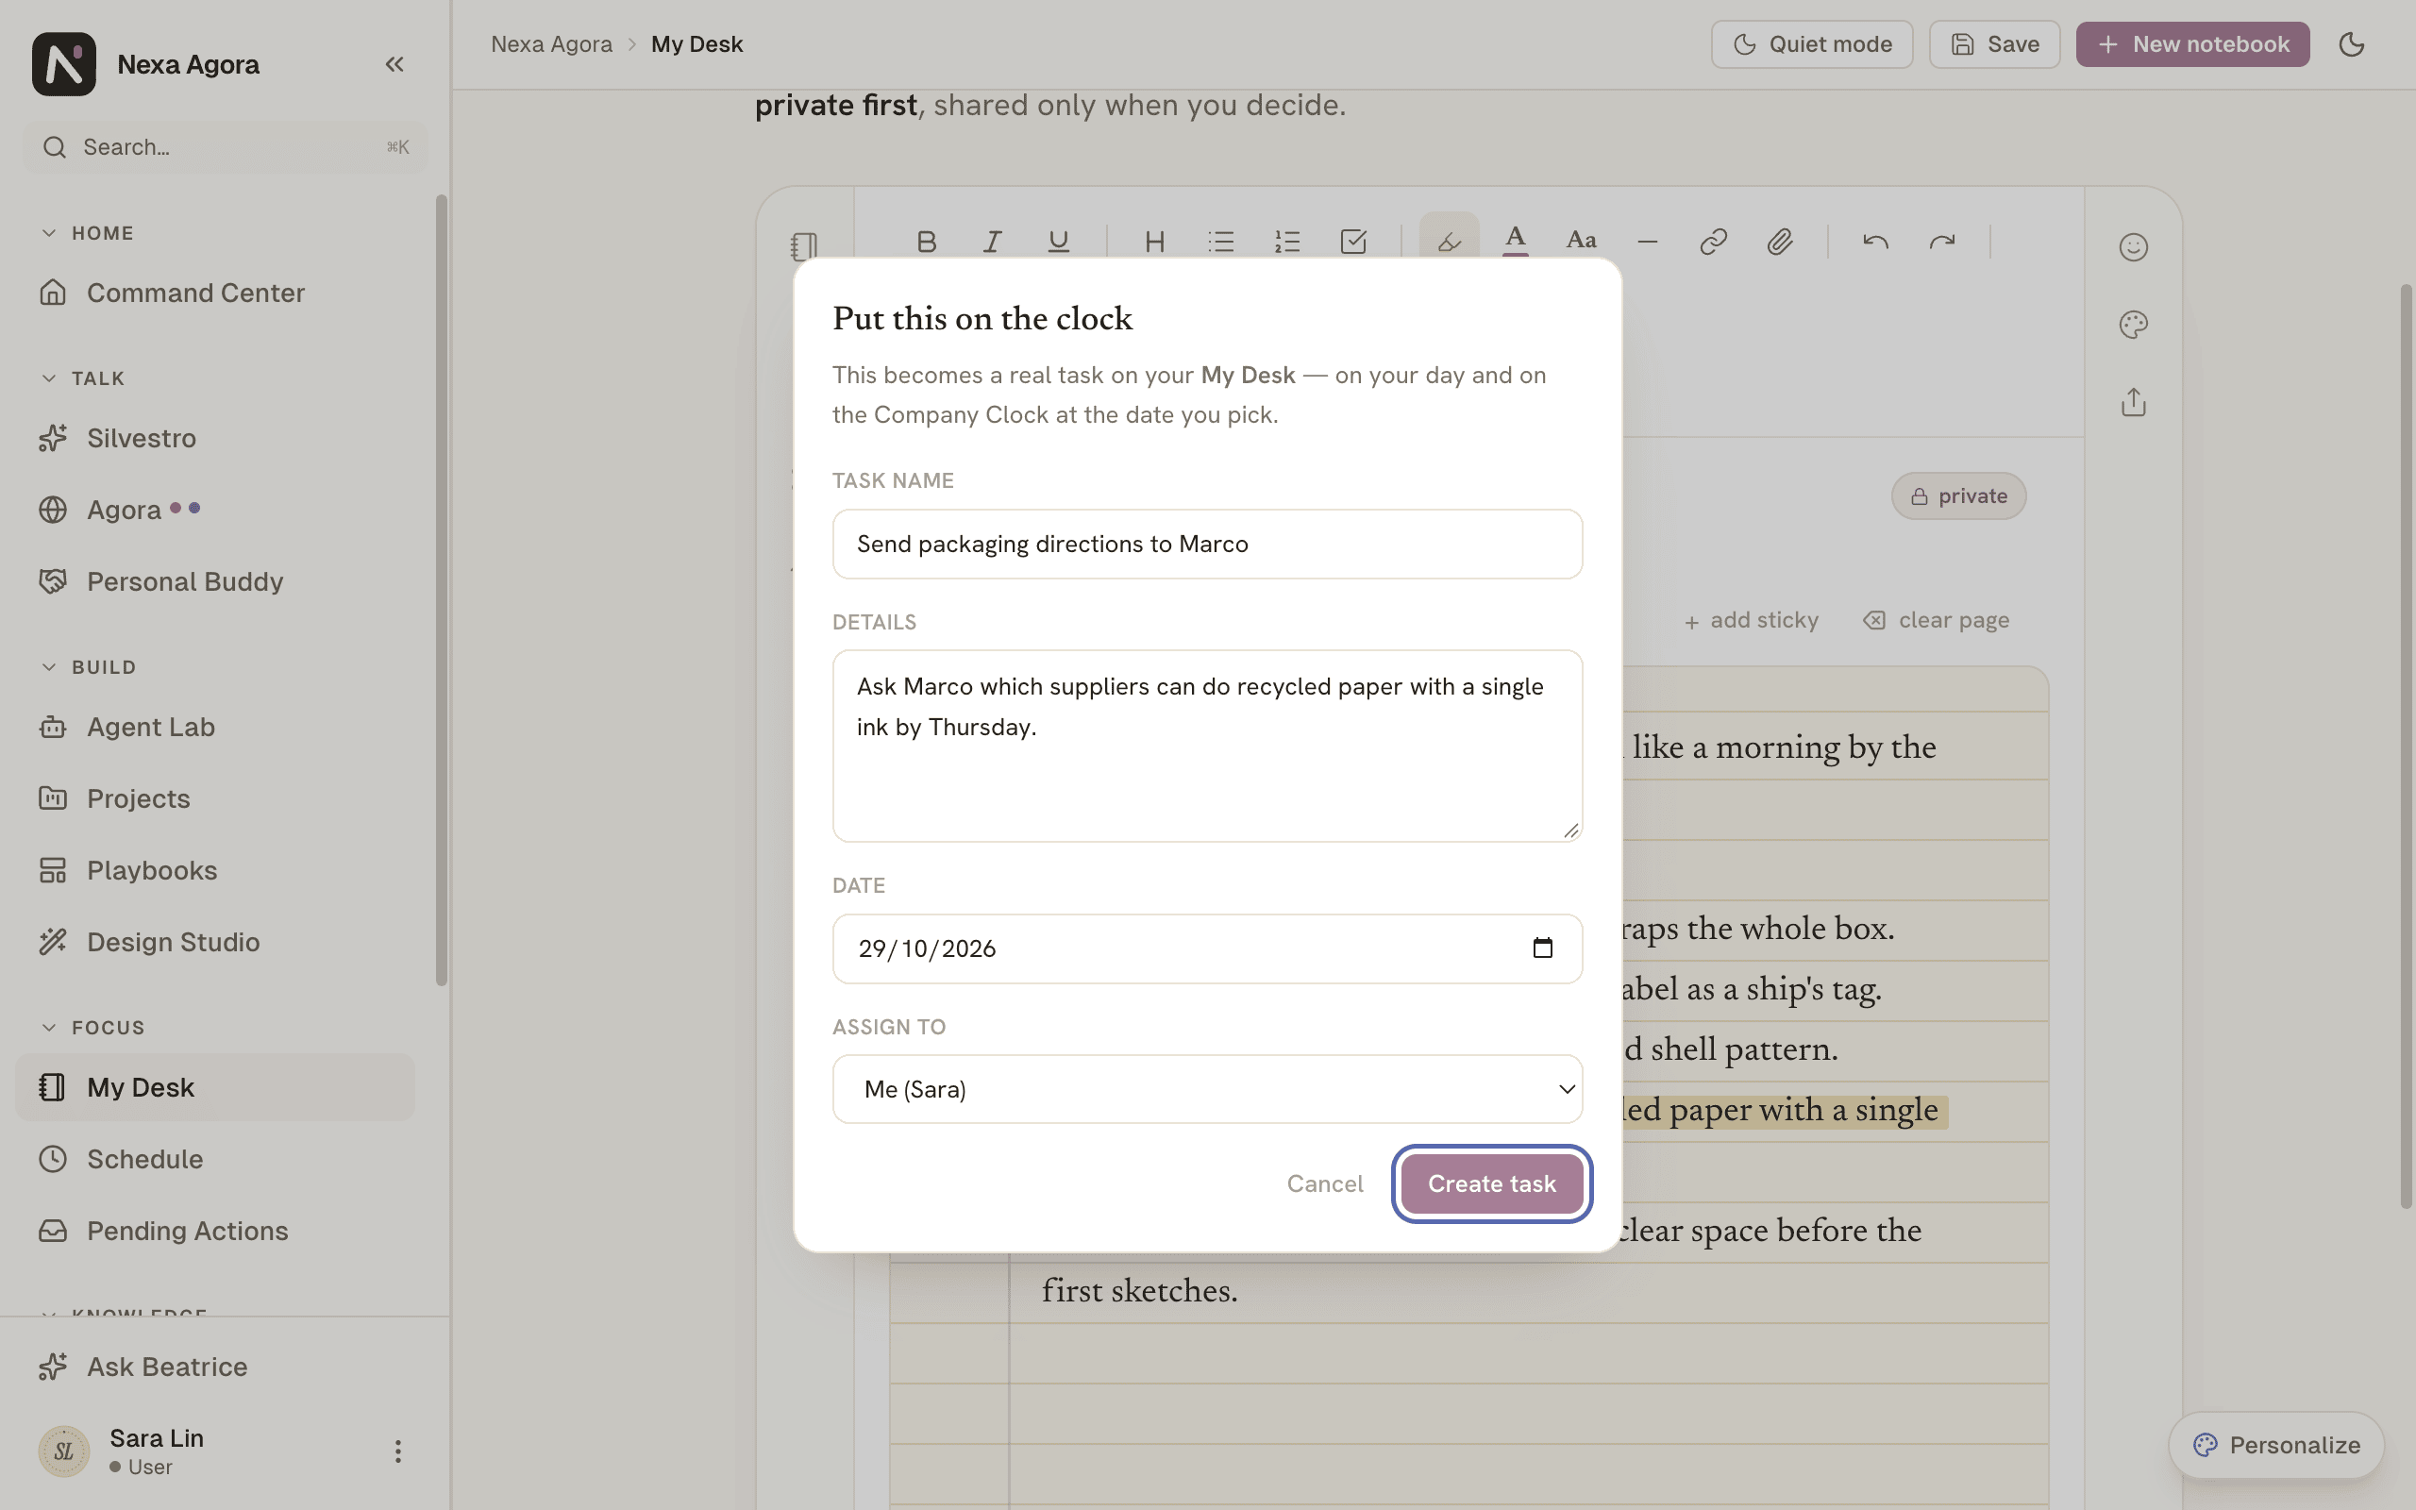Insert a bulleted list
The height and width of the screenshot is (1510, 2416).
[x=1221, y=242]
